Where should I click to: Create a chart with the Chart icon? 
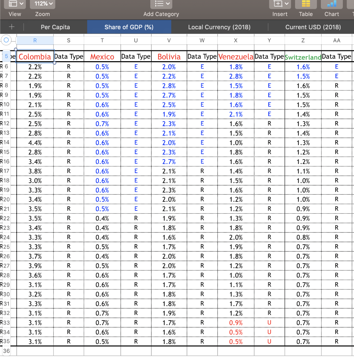331,4
